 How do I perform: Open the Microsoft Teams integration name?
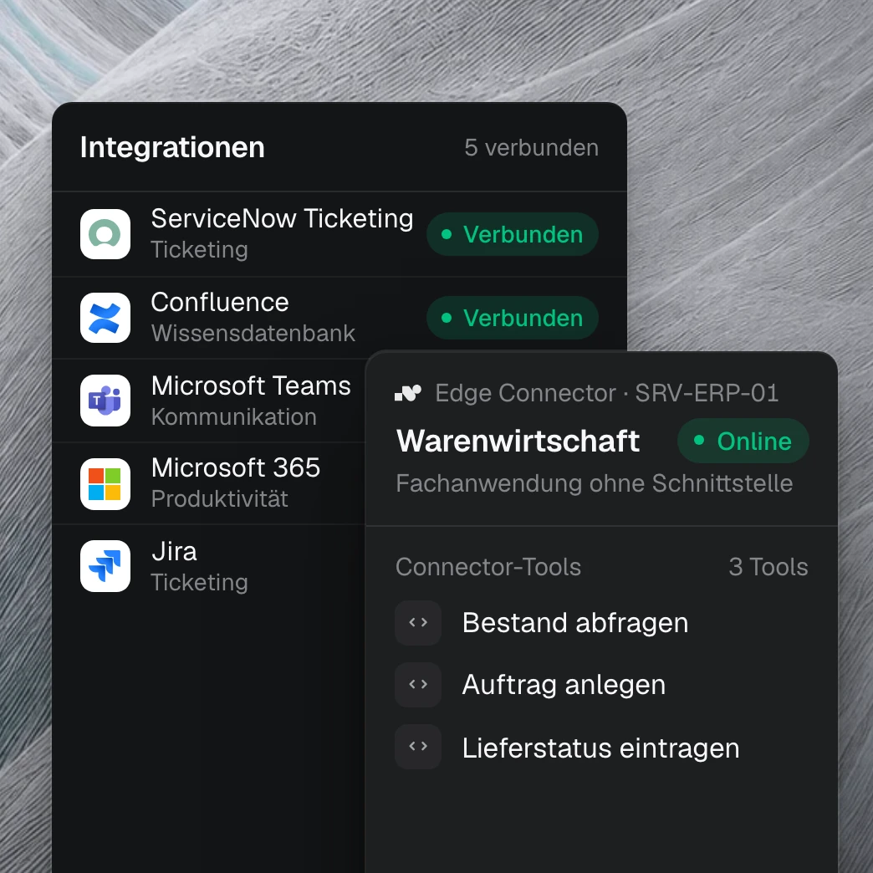251,385
